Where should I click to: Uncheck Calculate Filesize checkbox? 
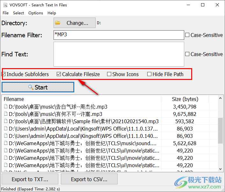pyautogui.click(x=59, y=74)
